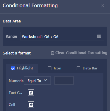Click the Numeric label

pyautogui.click(x=16, y=80)
